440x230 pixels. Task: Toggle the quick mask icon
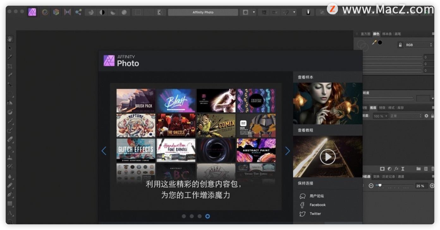tap(245, 12)
